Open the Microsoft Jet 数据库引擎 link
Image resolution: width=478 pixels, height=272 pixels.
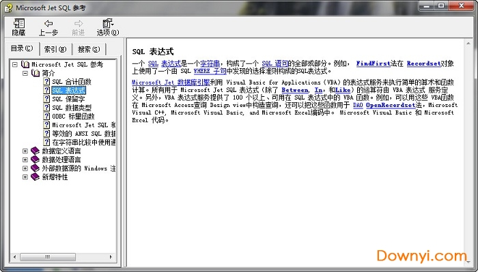(171, 82)
